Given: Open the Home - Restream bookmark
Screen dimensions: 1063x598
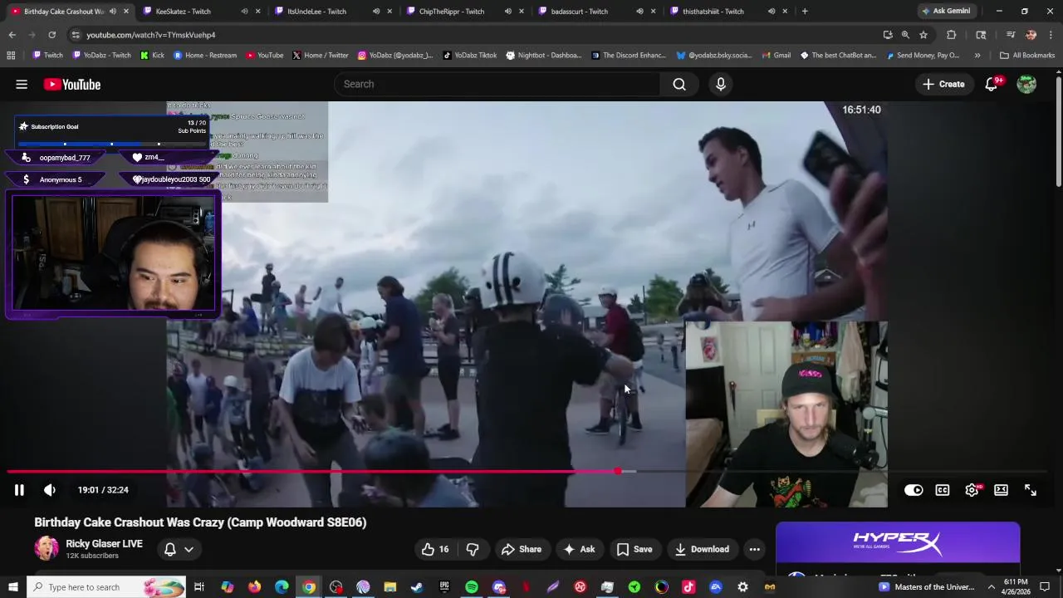Looking at the screenshot, I should click(x=204, y=56).
